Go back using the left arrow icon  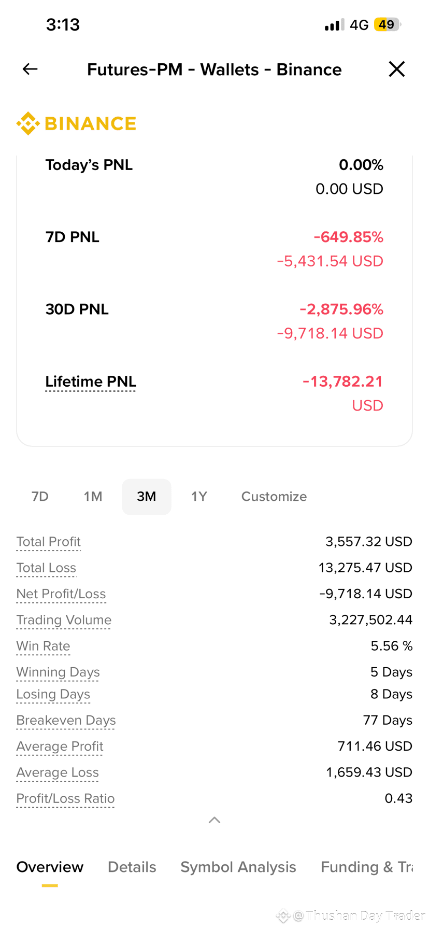pos(30,69)
